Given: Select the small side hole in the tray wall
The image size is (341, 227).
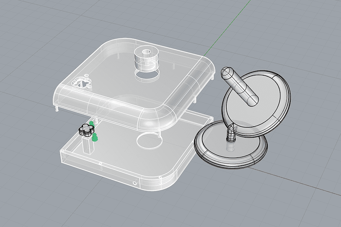Looking at the screenshot, I should pyautogui.click(x=135, y=183).
